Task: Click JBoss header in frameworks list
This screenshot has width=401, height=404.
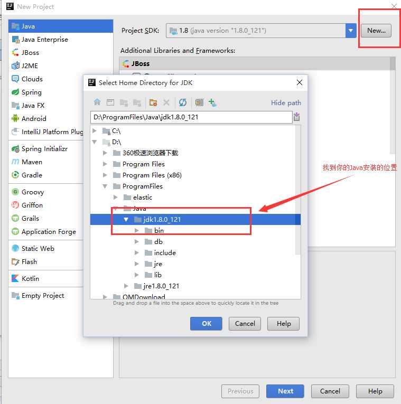Action: (255, 64)
